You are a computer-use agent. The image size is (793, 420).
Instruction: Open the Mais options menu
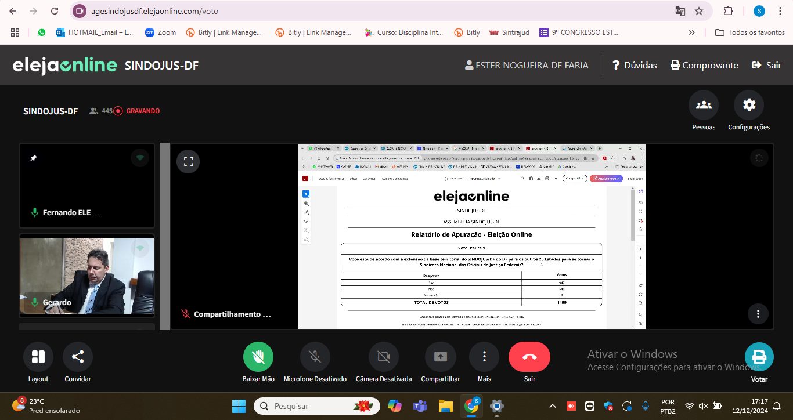pyautogui.click(x=484, y=357)
